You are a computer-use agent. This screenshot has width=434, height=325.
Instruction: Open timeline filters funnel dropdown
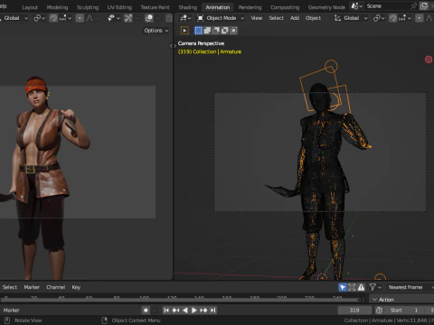click(375, 287)
